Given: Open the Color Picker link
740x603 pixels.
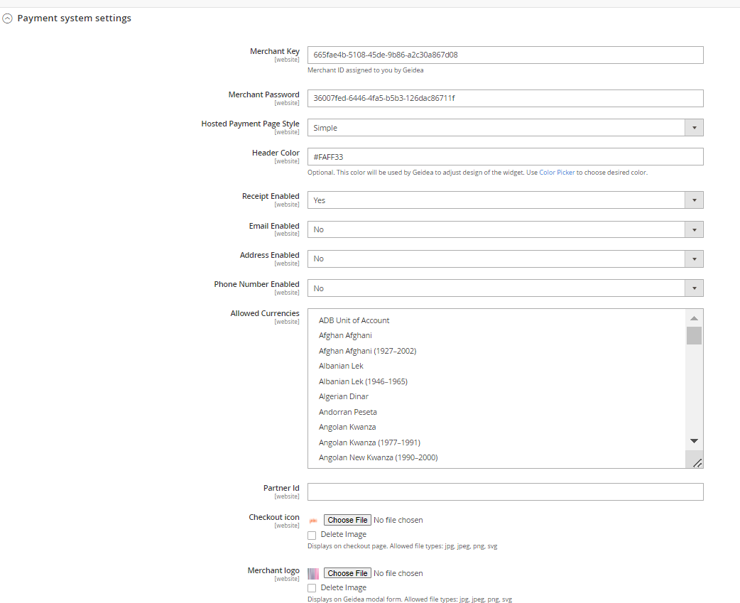Looking at the screenshot, I should pos(557,173).
